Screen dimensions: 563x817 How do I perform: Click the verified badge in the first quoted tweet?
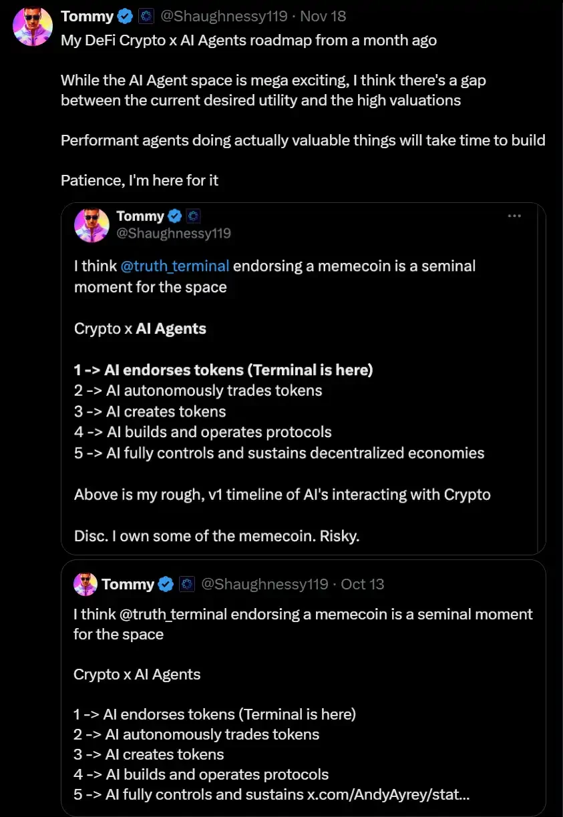pyautogui.click(x=175, y=216)
